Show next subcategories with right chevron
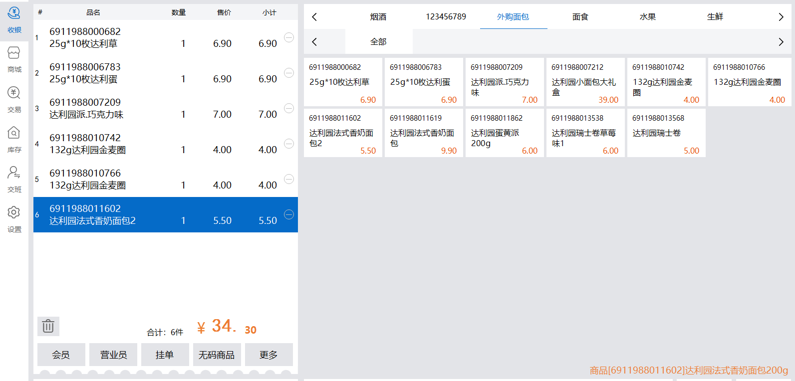 tap(781, 42)
